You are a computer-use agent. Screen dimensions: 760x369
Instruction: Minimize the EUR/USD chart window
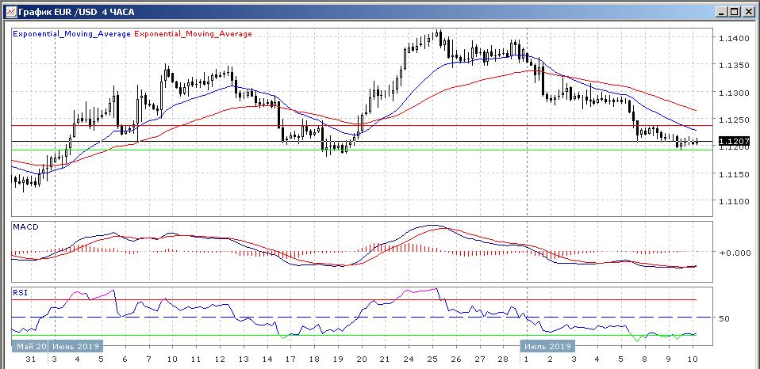pos(721,11)
